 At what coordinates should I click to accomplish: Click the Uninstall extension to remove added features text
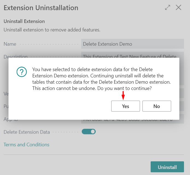52,30
